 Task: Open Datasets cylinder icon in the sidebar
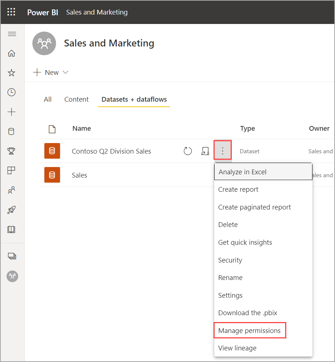pos(12,131)
